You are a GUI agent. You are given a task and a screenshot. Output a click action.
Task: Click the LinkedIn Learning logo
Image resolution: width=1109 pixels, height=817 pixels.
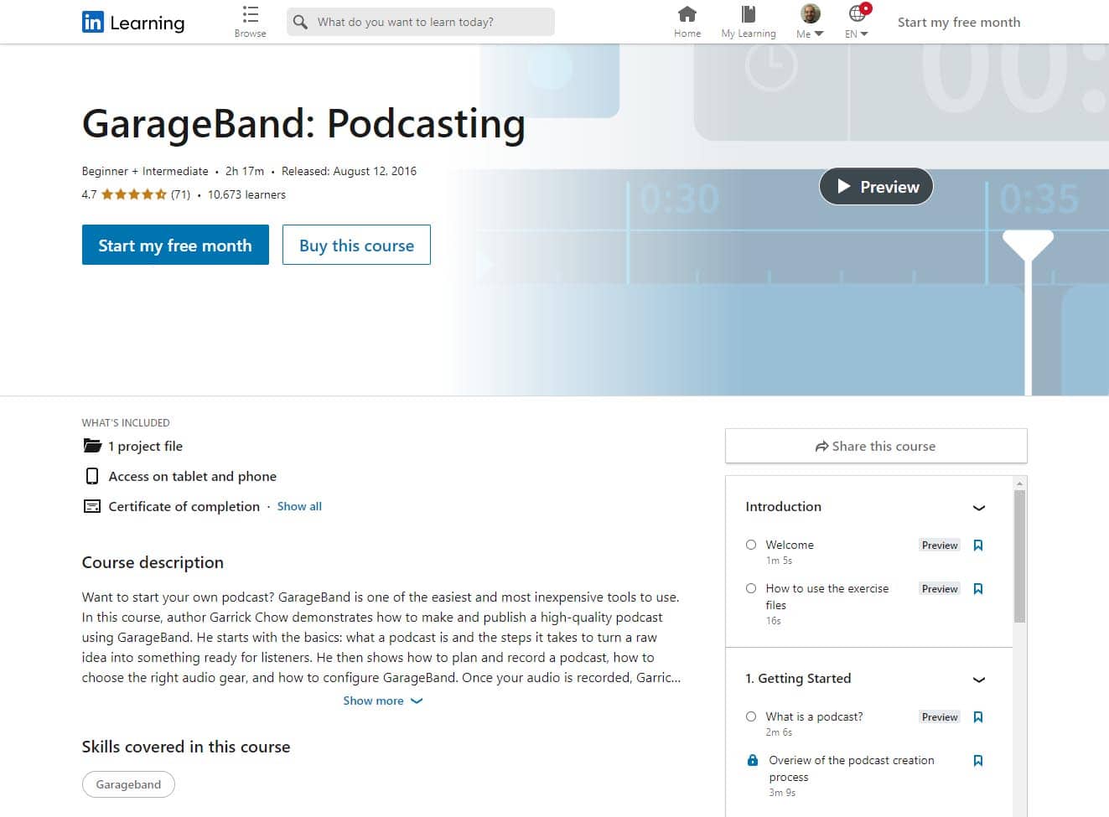(x=133, y=23)
